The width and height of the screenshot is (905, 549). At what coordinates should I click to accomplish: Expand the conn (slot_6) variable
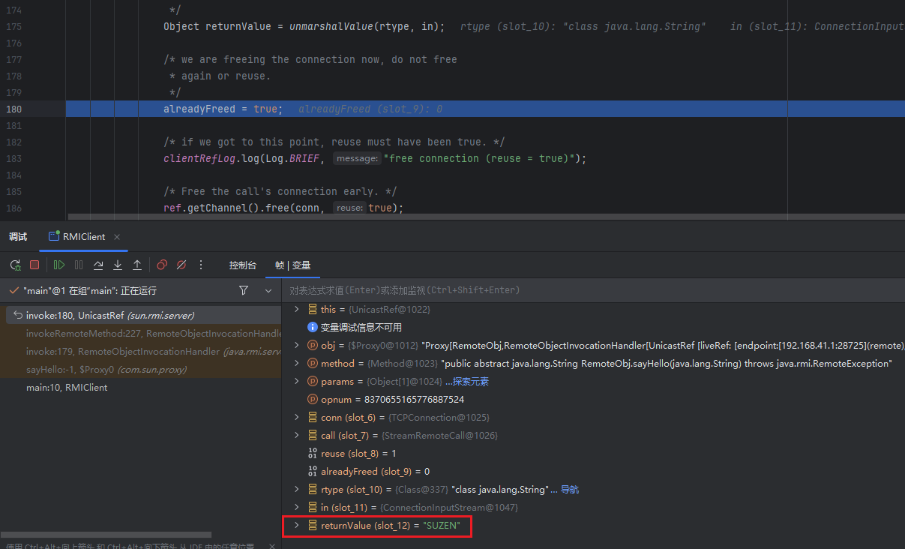pos(296,418)
